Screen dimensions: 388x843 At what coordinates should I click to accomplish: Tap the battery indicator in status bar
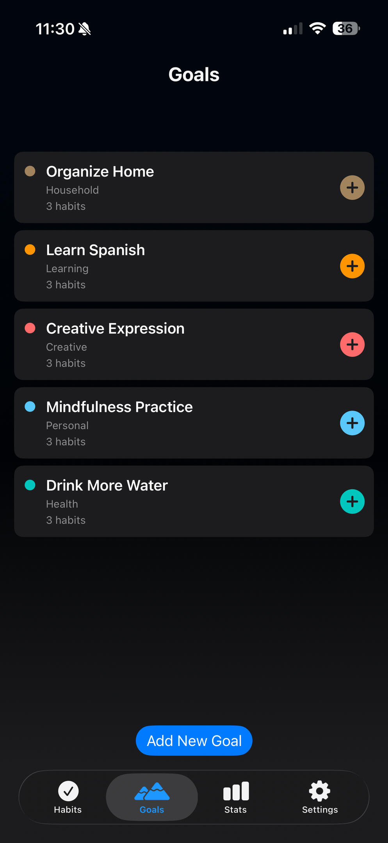[346, 29]
